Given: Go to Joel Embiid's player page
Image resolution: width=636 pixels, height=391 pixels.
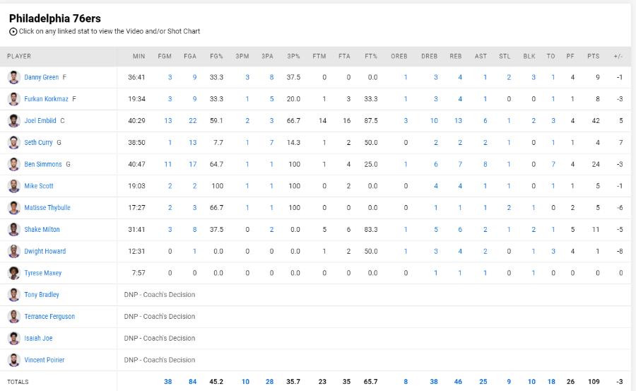Looking at the screenshot, I should pyautogui.click(x=40, y=121).
